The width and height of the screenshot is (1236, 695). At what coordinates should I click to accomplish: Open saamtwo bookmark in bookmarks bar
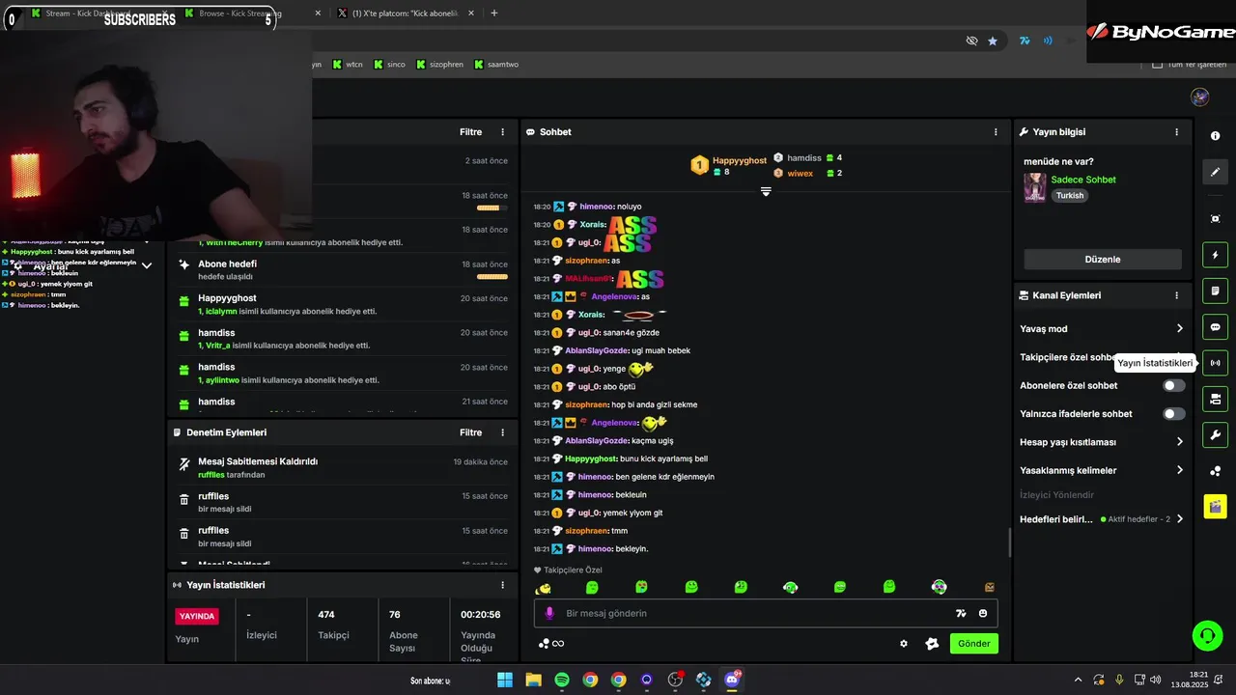pos(496,65)
